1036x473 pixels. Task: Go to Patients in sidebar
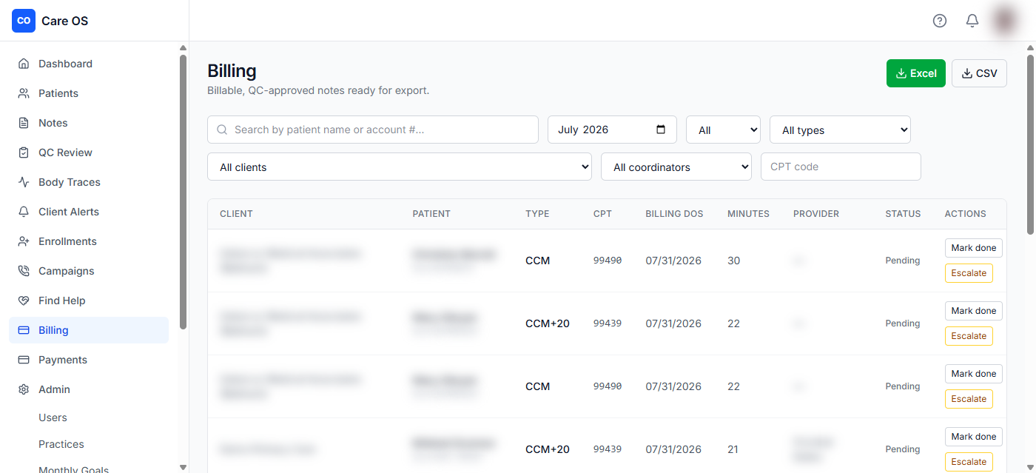tap(89, 93)
